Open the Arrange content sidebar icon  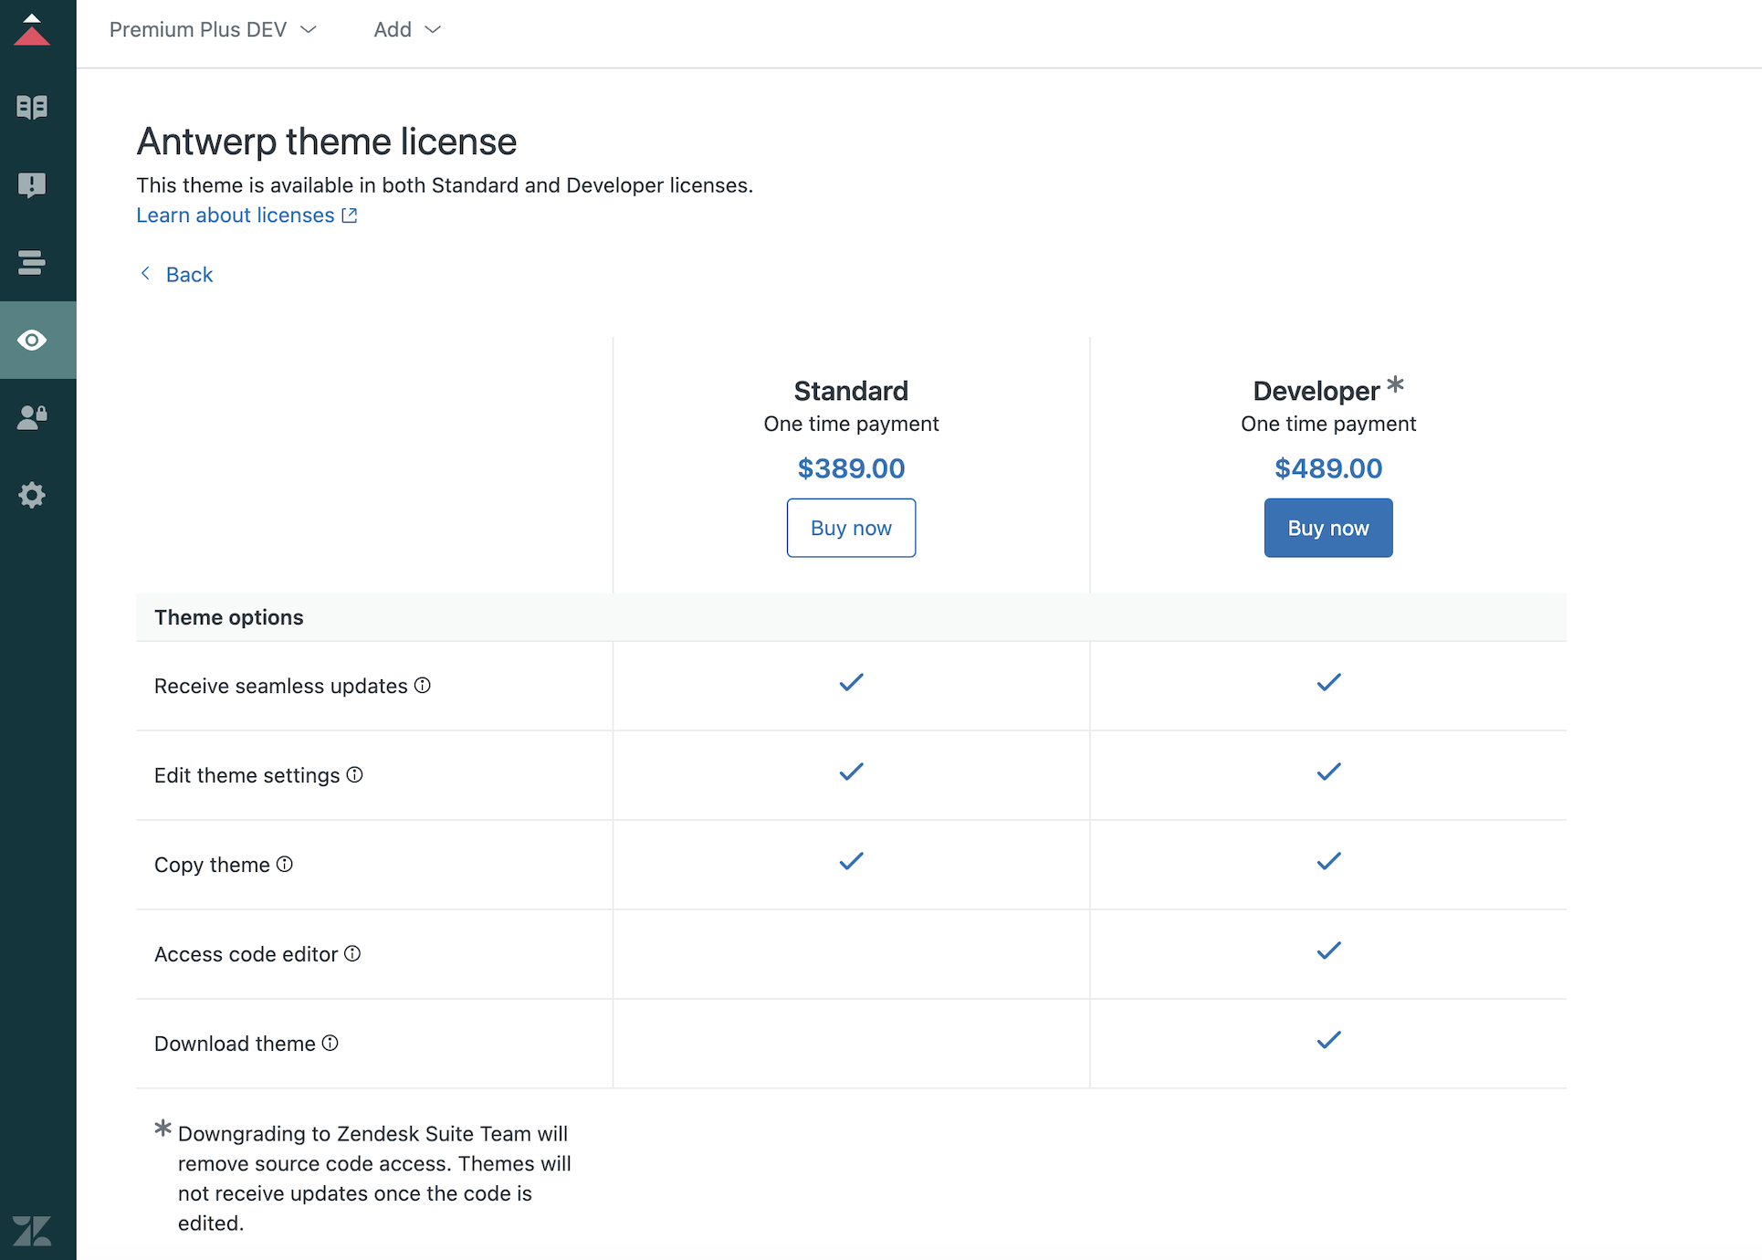coord(32,263)
